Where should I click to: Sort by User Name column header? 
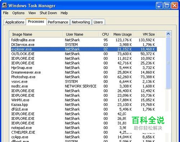[x=81, y=34]
